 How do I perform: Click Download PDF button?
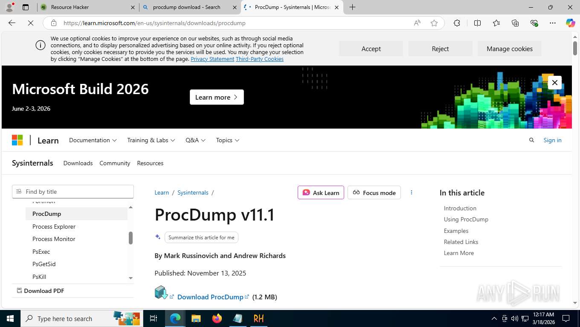pyautogui.click(x=41, y=291)
